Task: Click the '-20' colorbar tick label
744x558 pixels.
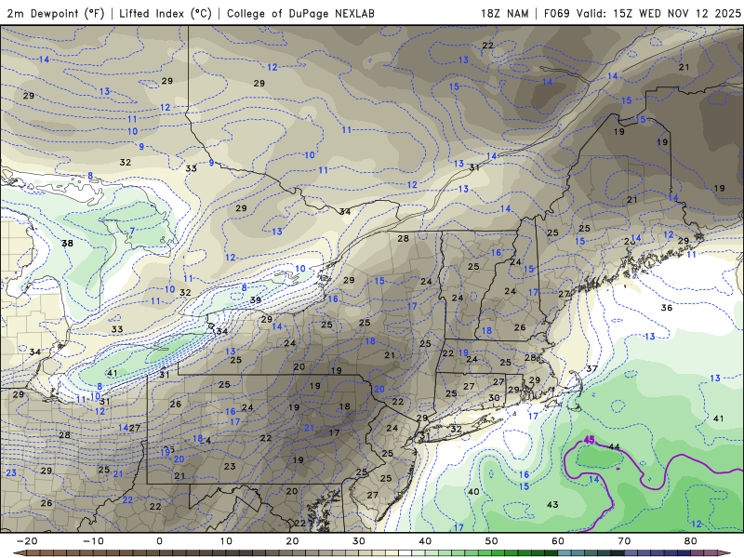Action: click(27, 541)
